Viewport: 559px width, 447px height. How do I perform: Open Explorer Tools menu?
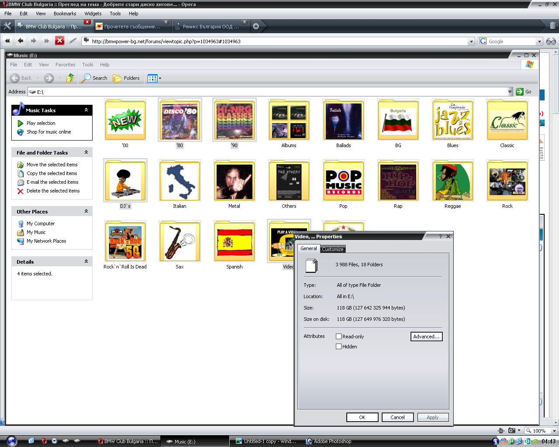pyautogui.click(x=87, y=65)
